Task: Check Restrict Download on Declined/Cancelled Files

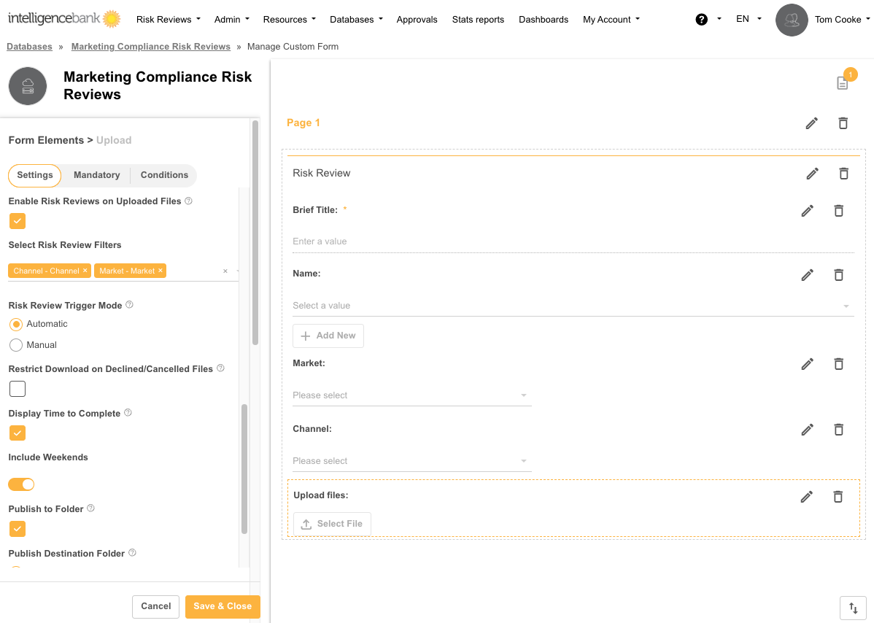Action: 18,389
